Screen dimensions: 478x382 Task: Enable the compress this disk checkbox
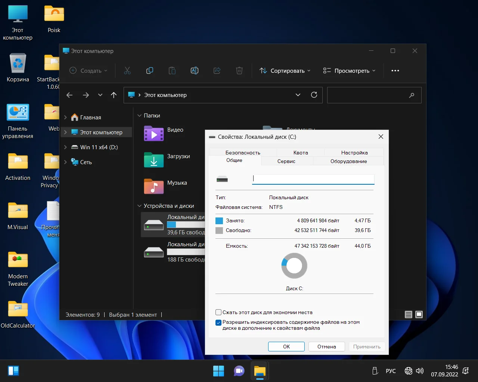click(x=219, y=312)
